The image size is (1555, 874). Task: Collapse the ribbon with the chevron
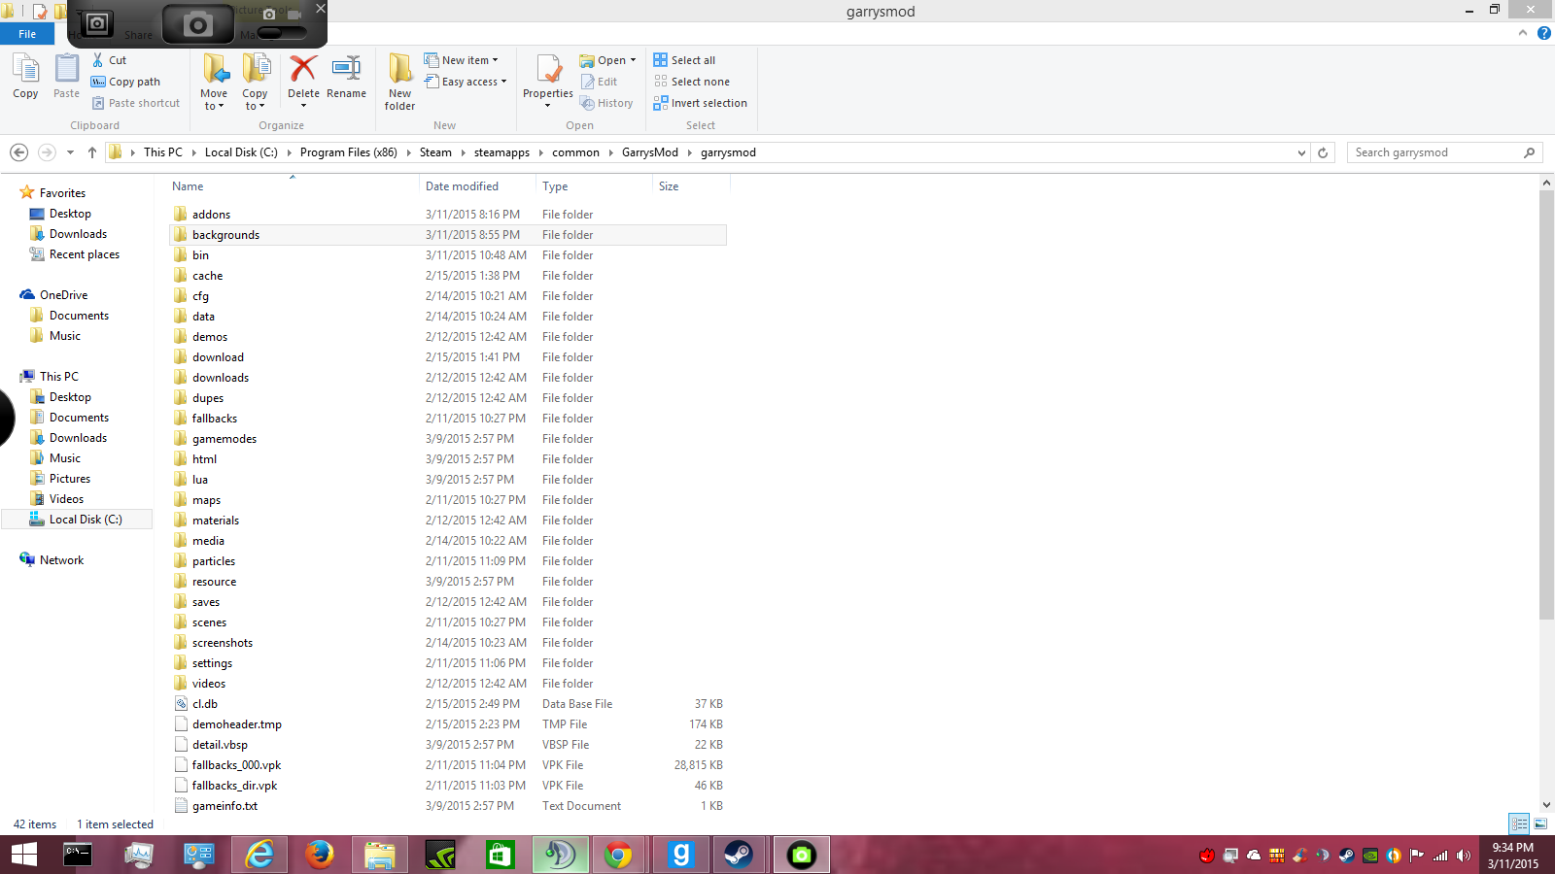pyautogui.click(x=1522, y=33)
